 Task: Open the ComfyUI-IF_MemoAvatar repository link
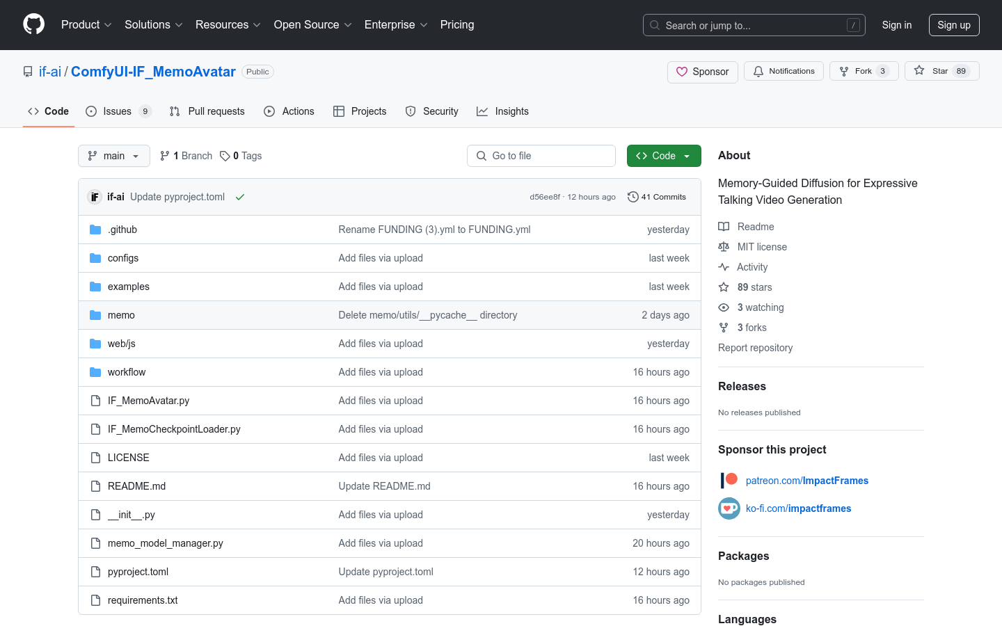[153, 72]
